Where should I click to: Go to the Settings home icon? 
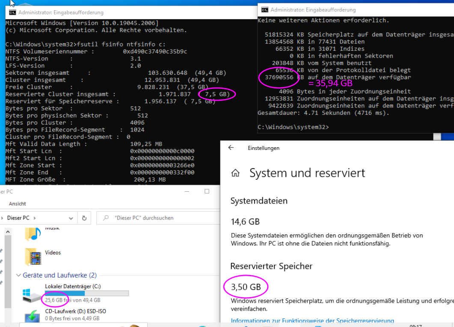pos(235,173)
